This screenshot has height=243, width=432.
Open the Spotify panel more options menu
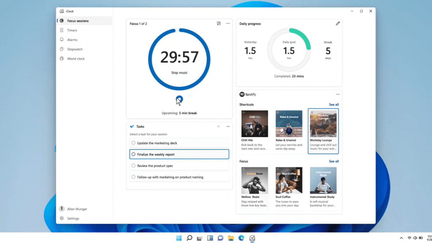[x=338, y=94]
